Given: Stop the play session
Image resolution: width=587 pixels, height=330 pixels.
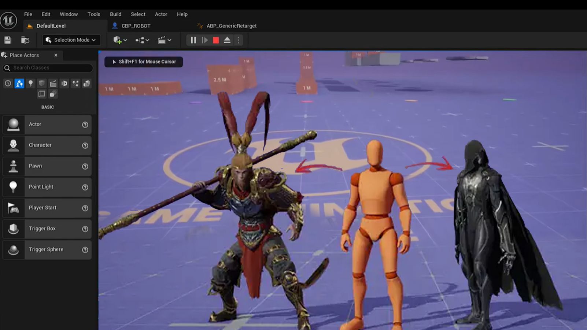Looking at the screenshot, I should click(216, 40).
